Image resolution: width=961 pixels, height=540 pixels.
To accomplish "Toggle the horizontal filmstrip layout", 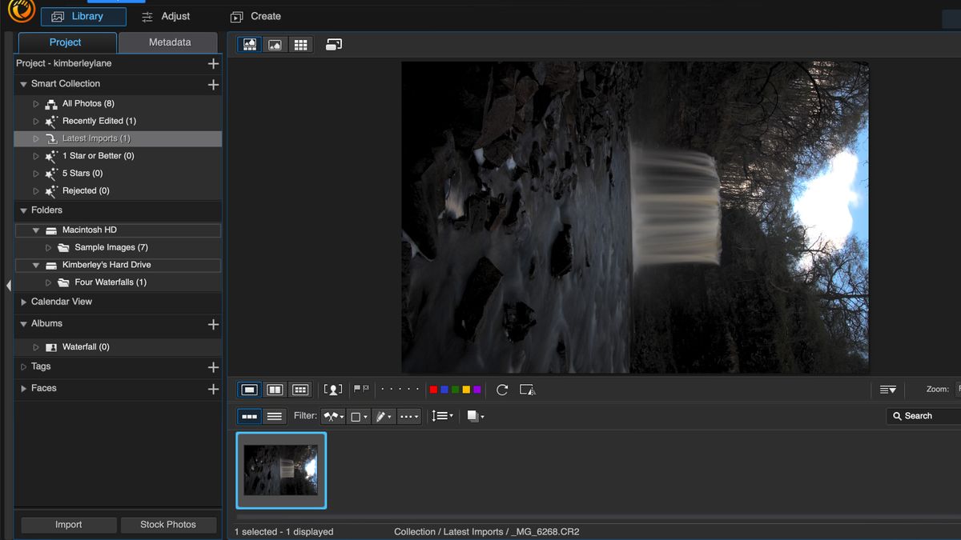I will tap(249, 416).
